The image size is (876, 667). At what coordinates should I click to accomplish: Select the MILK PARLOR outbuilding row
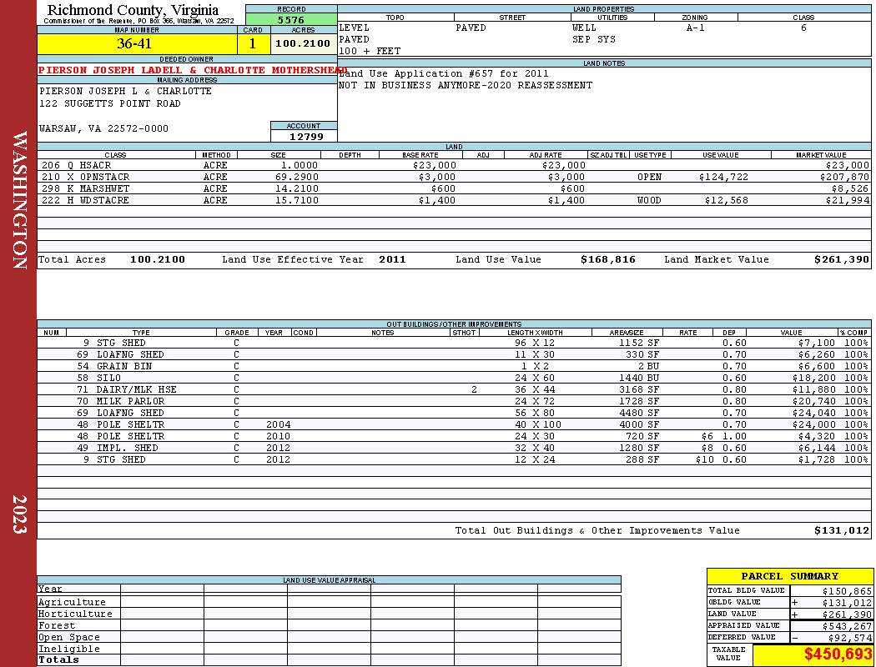point(454,401)
